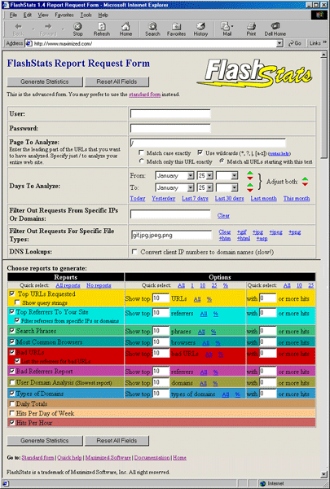Enable Show query strings checkbox

click(17, 302)
